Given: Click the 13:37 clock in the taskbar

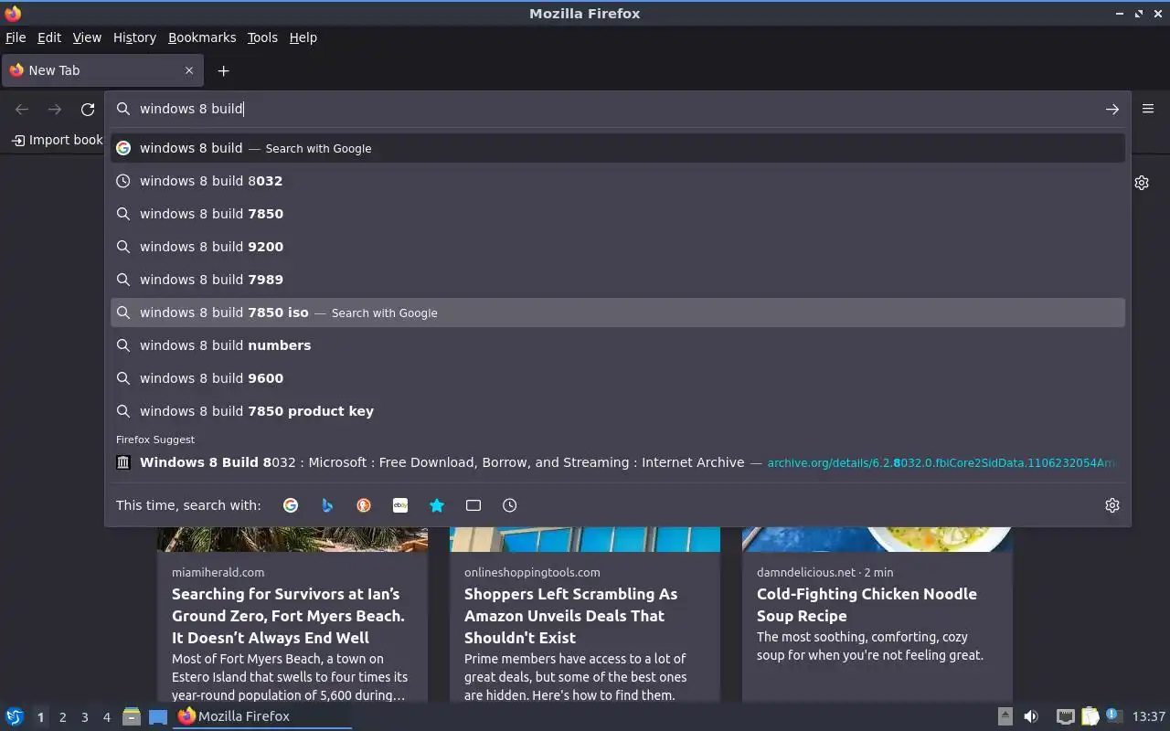Looking at the screenshot, I should (1148, 716).
